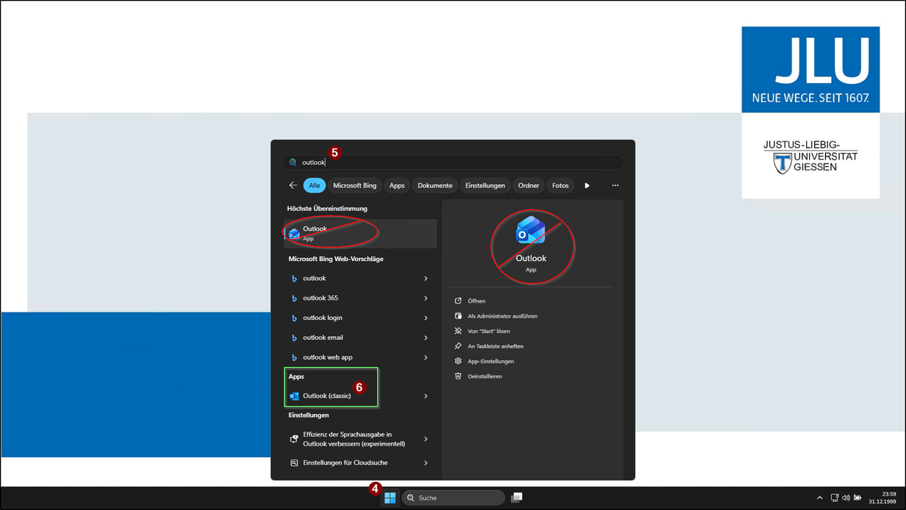Open the three-dots search options menu
Image resolution: width=906 pixels, height=510 pixels.
click(615, 185)
